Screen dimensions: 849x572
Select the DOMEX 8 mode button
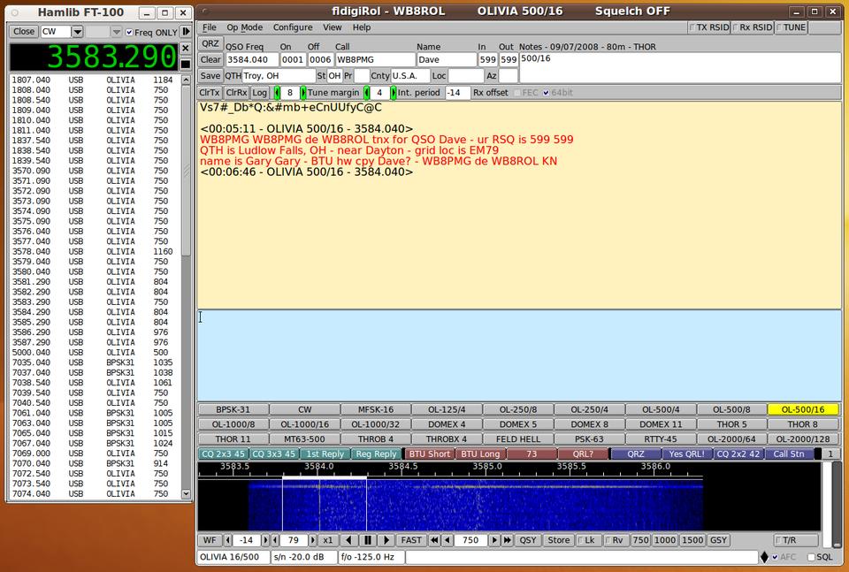click(589, 424)
